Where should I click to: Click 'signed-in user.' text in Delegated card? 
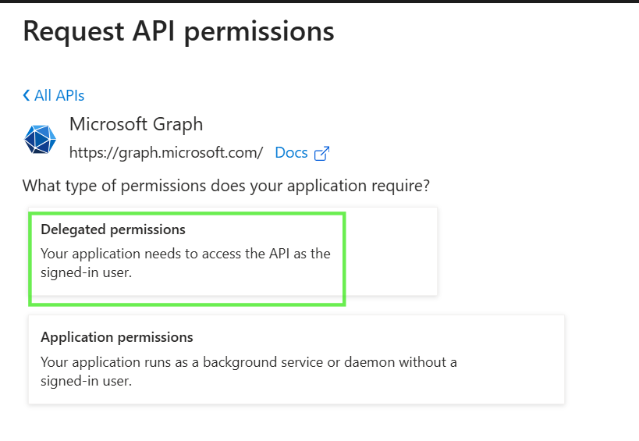click(x=86, y=272)
